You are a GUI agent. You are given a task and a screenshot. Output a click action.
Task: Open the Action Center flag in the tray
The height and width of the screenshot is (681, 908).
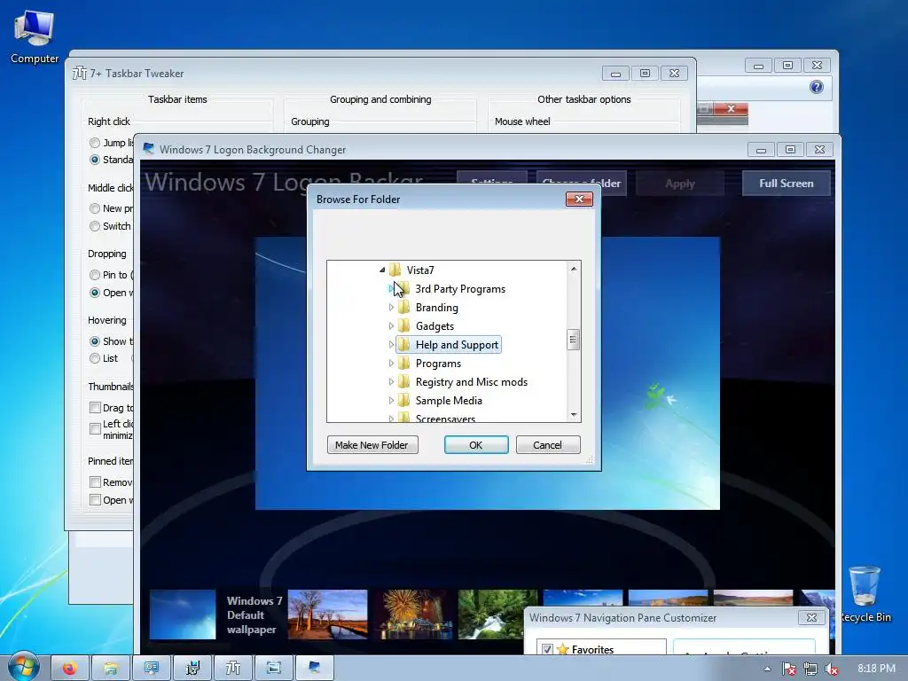[x=788, y=669]
